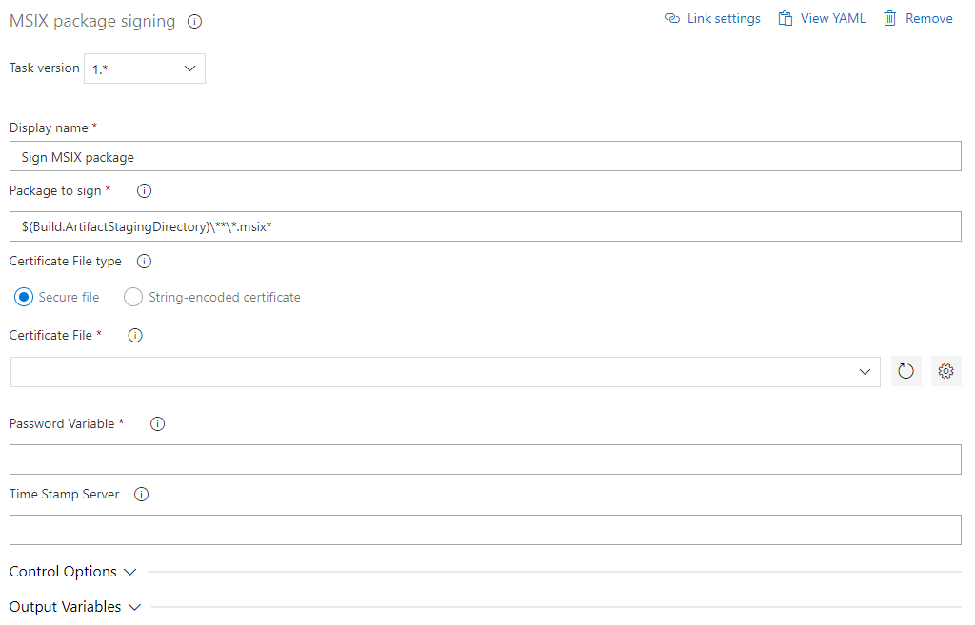Click info icon beside MSIX package signing title
Viewport: 975px width, 625px height.
194,22
